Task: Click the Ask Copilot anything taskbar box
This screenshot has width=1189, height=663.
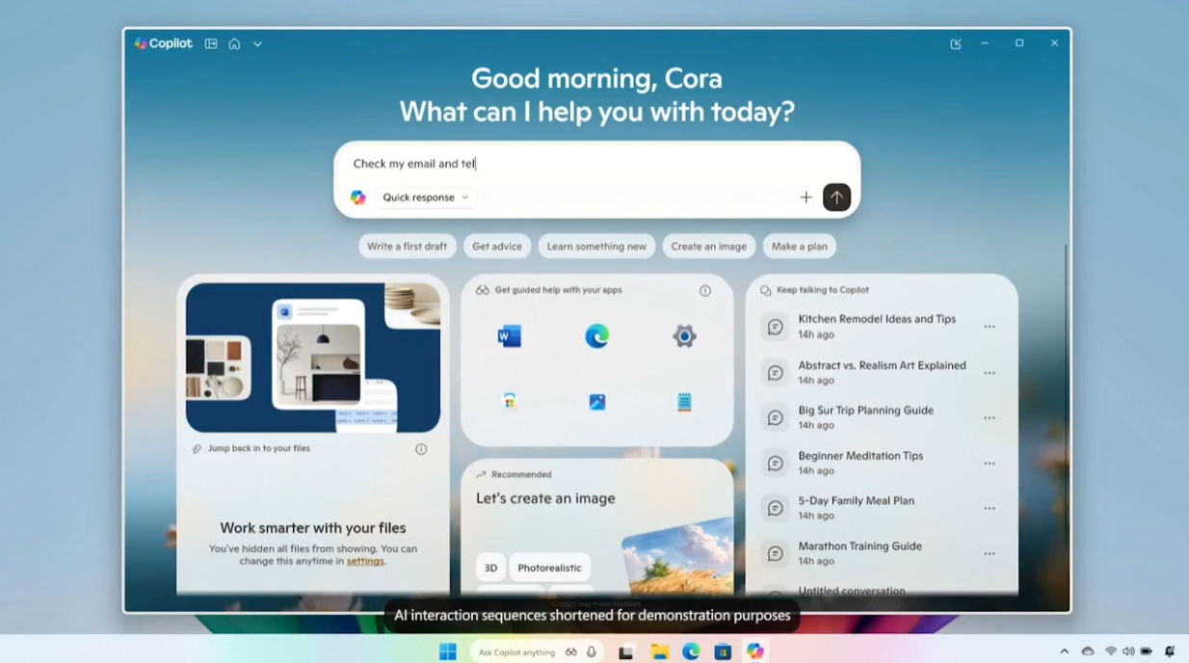Action: (517, 652)
